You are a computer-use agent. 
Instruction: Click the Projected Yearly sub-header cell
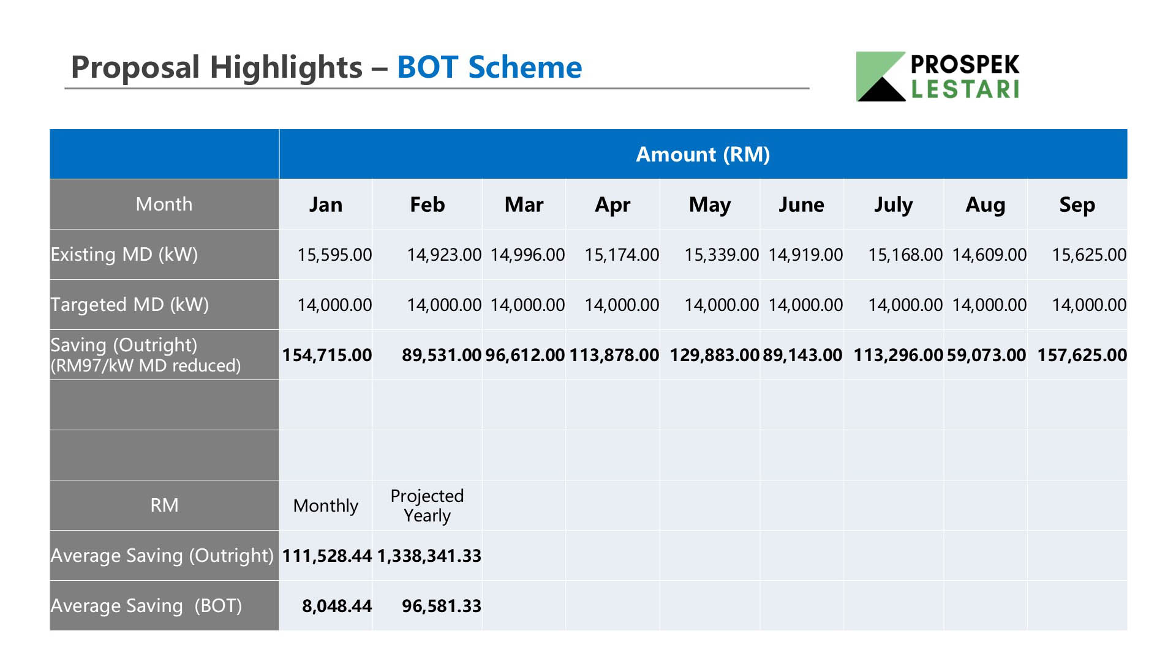[427, 506]
